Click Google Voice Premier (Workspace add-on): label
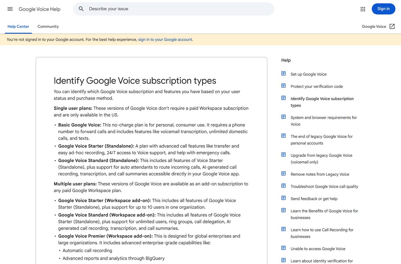 (x=105, y=236)
